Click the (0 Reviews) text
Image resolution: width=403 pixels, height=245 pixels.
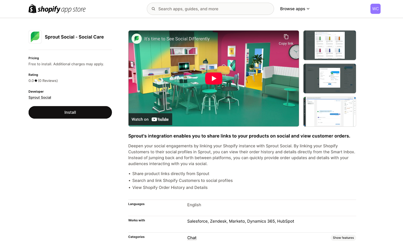[x=48, y=81]
